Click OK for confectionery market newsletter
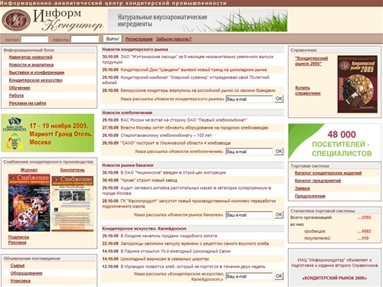Image resolution: width=383 pixels, height=287 pixels. pyautogui.click(x=279, y=99)
